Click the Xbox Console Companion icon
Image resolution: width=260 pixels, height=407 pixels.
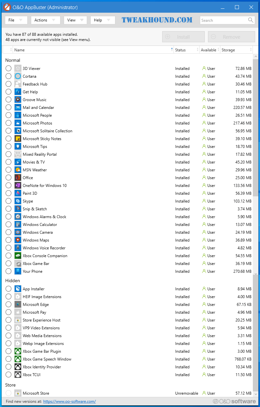pos(18,256)
